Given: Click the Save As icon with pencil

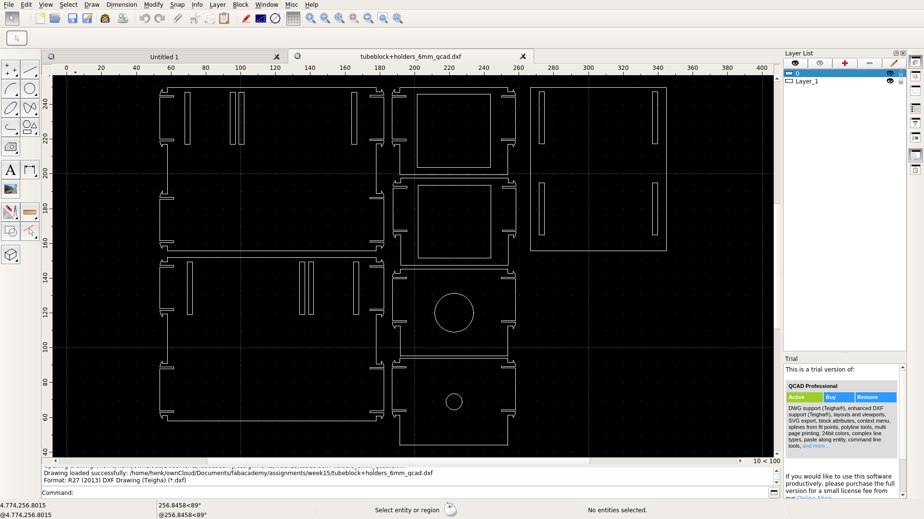Looking at the screenshot, I should [x=87, y=18].
